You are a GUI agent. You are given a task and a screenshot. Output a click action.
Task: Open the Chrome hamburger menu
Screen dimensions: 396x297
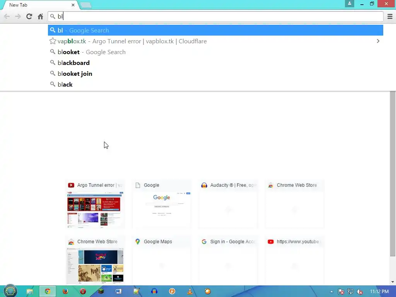click(390, 17)
